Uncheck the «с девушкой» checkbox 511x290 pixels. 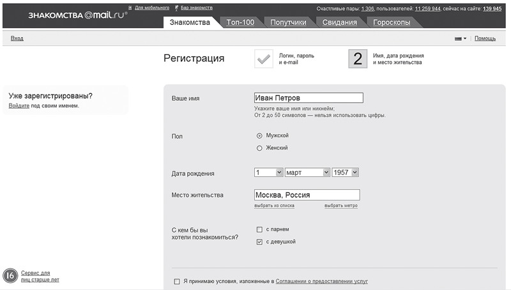[259, 242]
